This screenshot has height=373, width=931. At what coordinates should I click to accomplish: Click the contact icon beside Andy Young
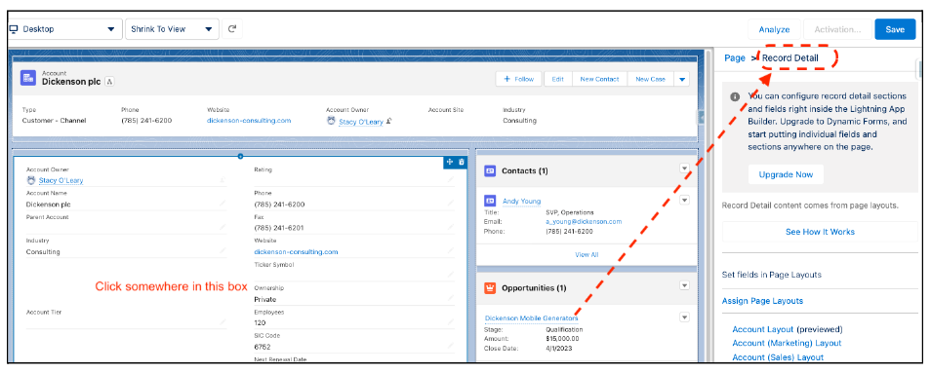pos(490,201)
